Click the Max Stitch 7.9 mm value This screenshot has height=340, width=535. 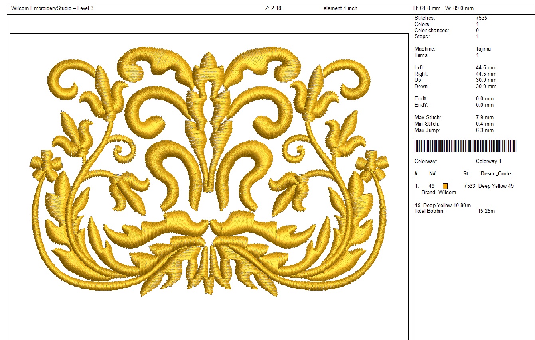484,118
